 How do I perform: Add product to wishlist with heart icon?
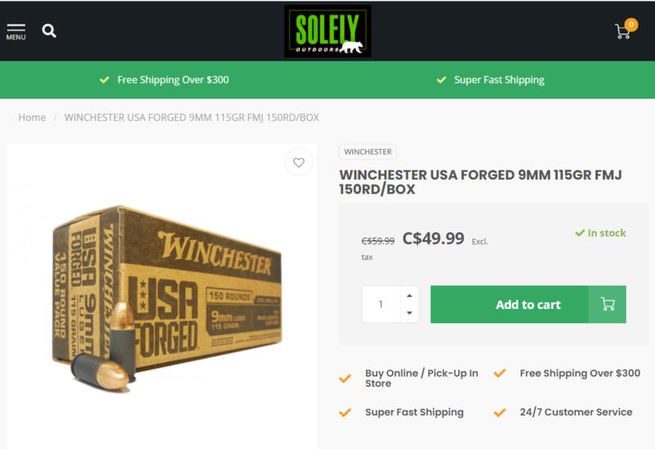(x=299, y=163)
